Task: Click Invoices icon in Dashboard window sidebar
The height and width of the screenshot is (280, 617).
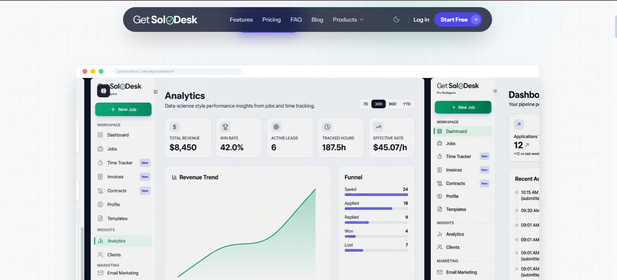Action: click(440, 170)
